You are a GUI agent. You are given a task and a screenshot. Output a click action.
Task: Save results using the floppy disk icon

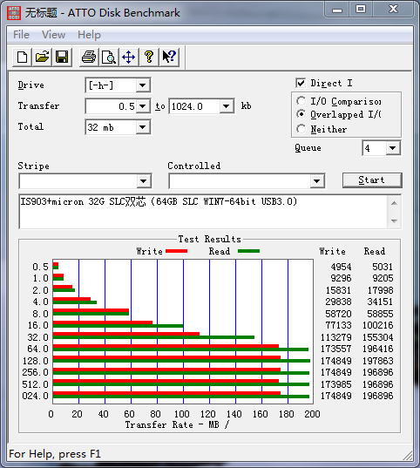(62, 57)
